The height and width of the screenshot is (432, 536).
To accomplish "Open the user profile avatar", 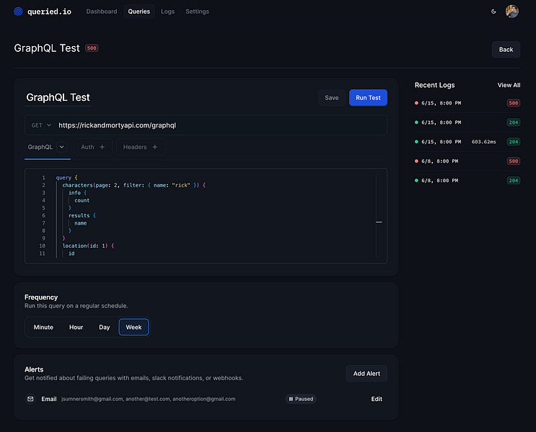I will [511, 12].
